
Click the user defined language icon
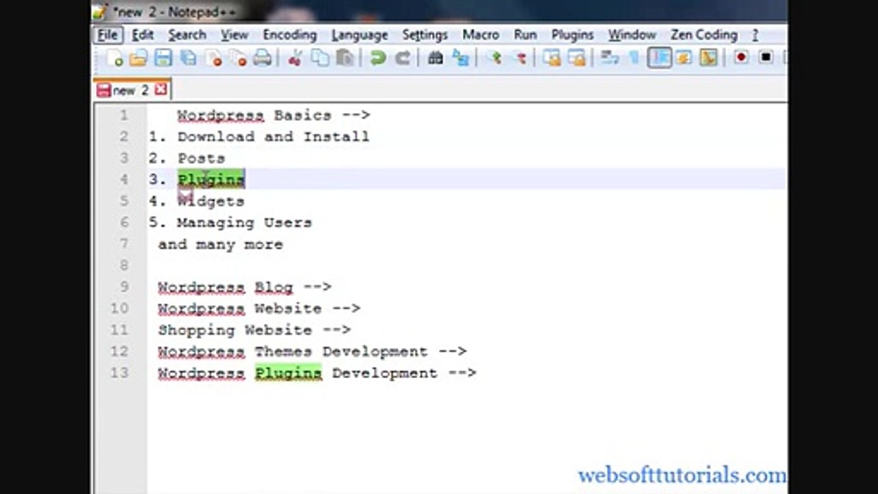coord(684,58)
